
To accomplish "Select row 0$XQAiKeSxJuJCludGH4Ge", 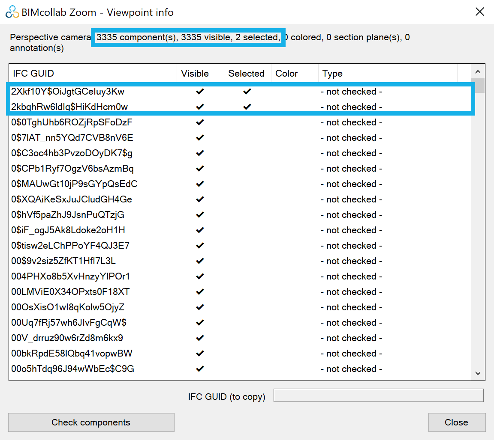I will 240,199.
